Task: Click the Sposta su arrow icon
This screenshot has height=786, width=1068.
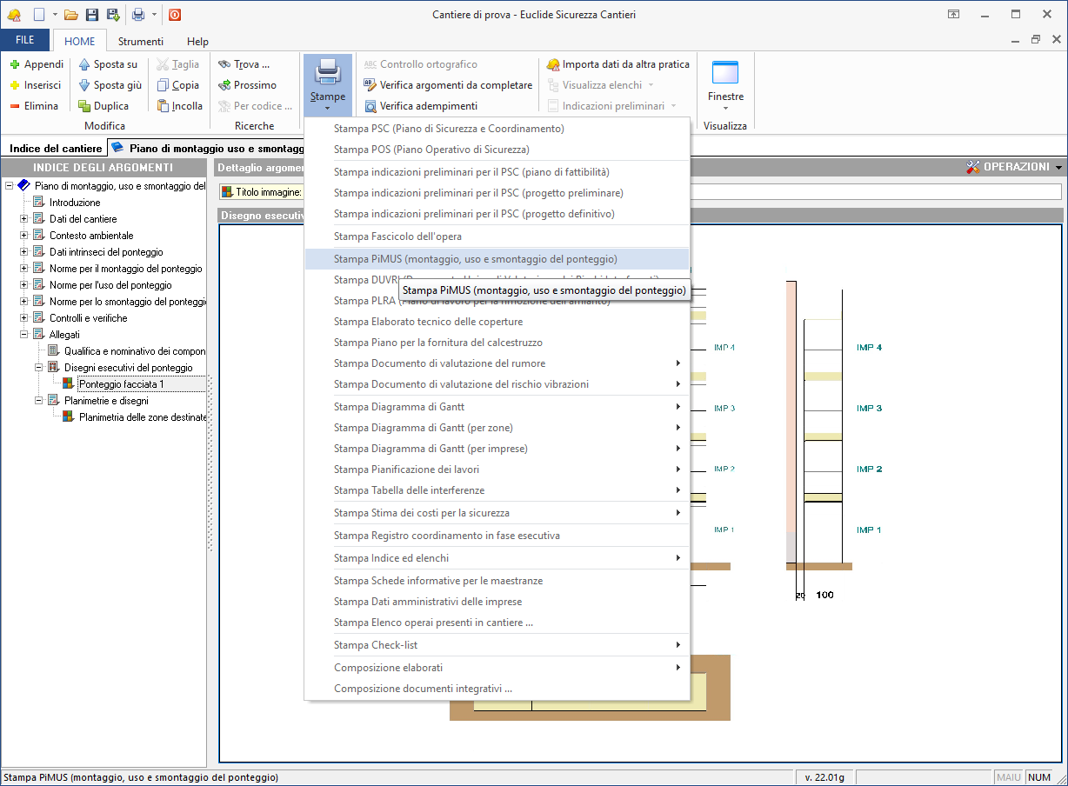Action: point(84,64)
